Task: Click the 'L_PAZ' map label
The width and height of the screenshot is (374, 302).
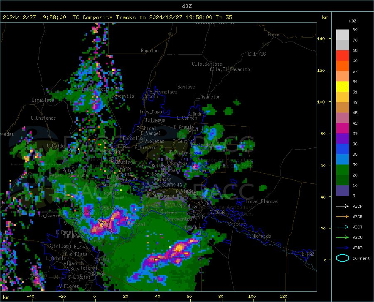Action: click(308, 254)
